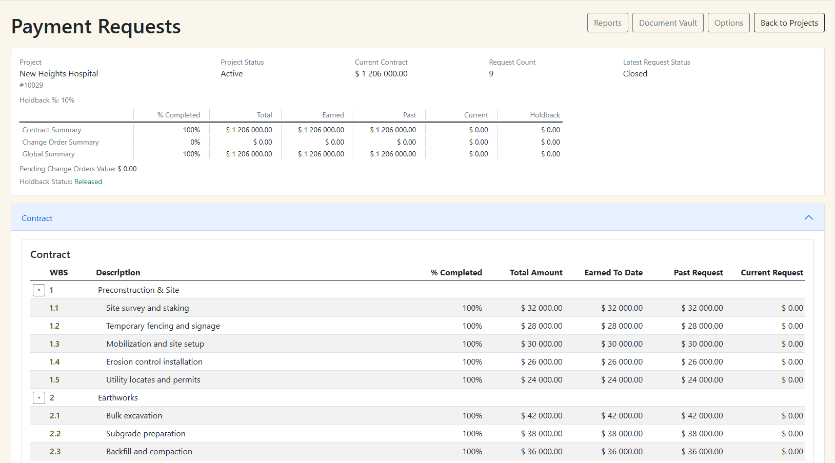Collapse WBS 2 Earthworks group
The image size is (835, 463).
coord(39,398)
